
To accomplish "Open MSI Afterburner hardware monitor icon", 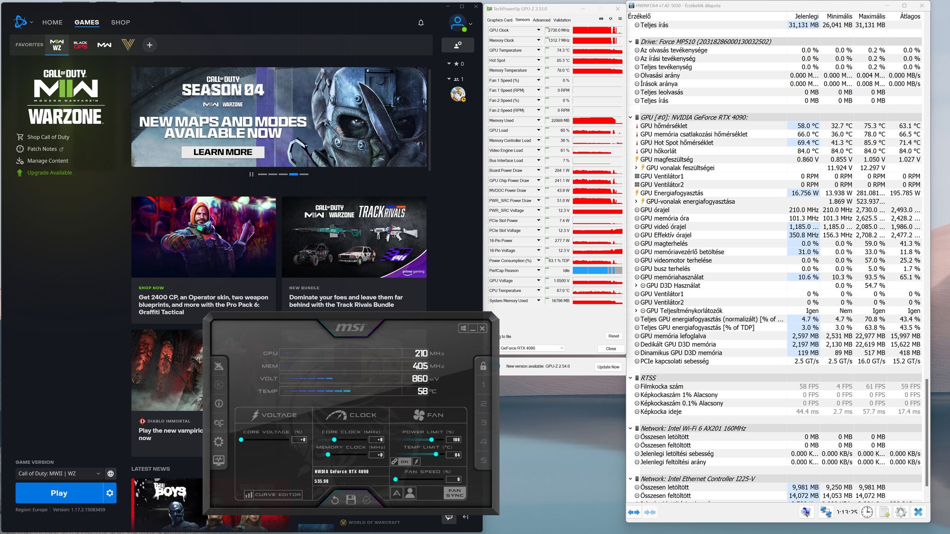I will [219, 460].
